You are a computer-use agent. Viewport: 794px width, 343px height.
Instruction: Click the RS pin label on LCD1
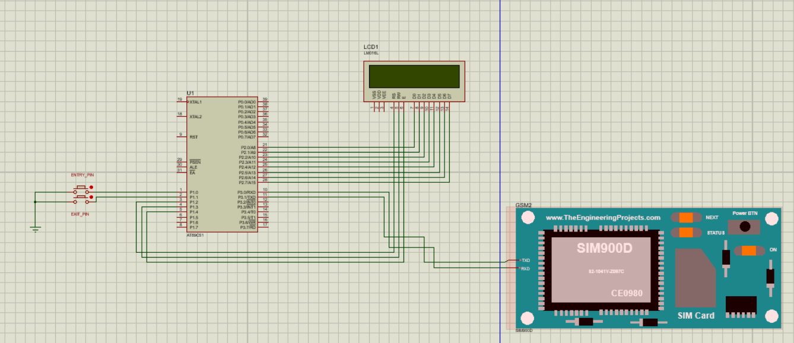click(x=393, y=95)
